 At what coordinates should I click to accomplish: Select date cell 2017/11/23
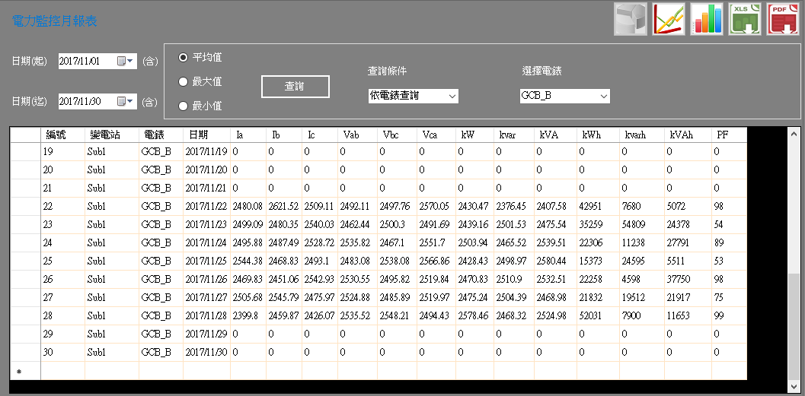207,224
